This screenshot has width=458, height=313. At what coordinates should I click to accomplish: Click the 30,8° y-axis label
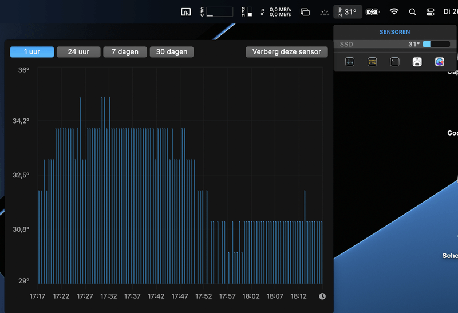coord(21,229)
